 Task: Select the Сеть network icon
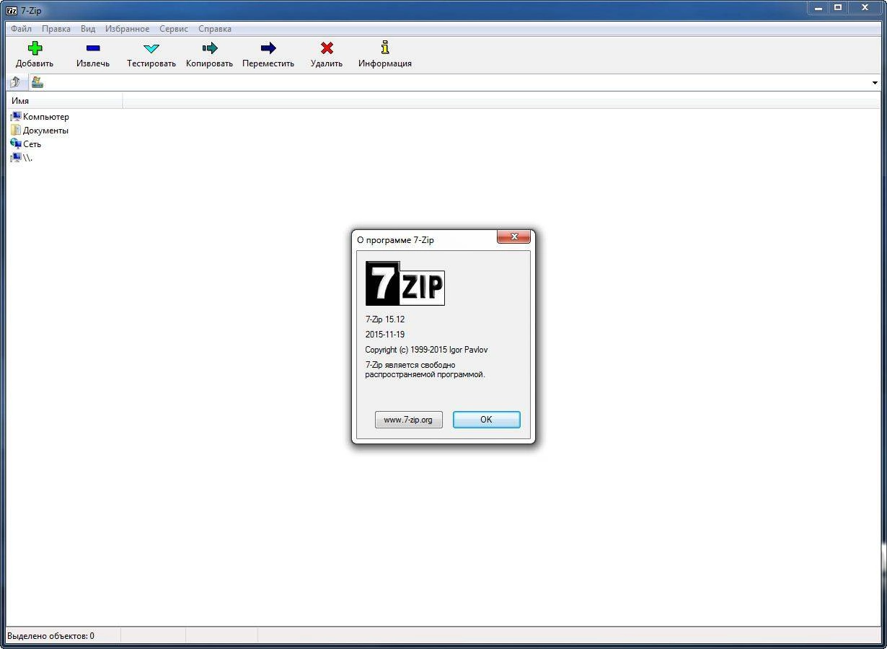point(16,144)
